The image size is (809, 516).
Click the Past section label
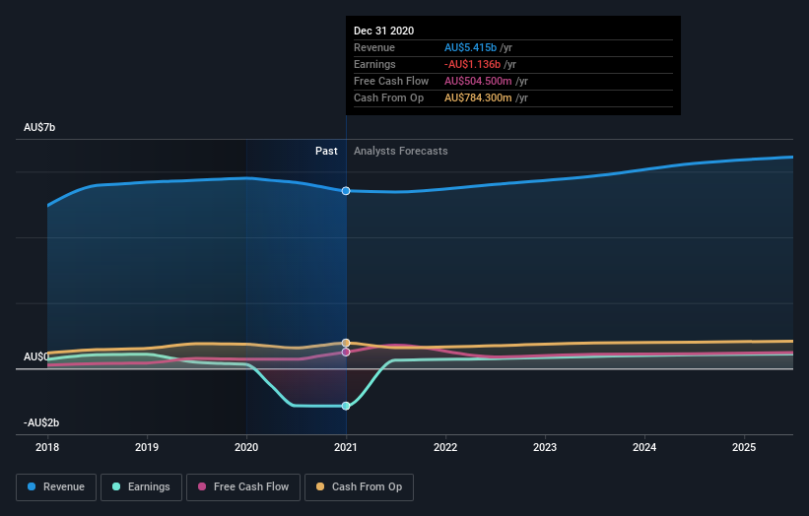point(326,151)
